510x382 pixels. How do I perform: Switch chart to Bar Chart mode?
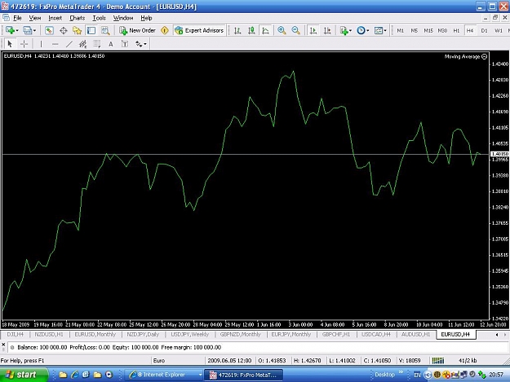pyautogui.click(x=237, y=30)
